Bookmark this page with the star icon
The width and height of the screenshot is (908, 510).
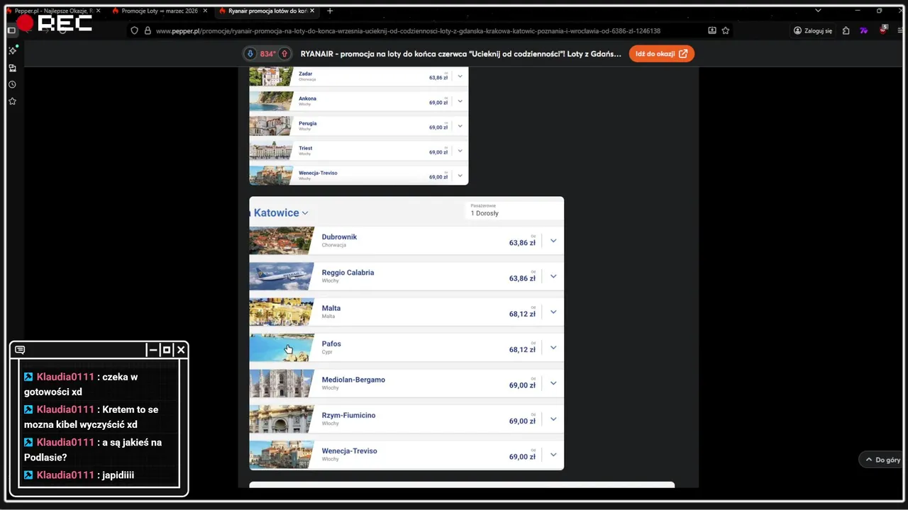click(725, 30)
